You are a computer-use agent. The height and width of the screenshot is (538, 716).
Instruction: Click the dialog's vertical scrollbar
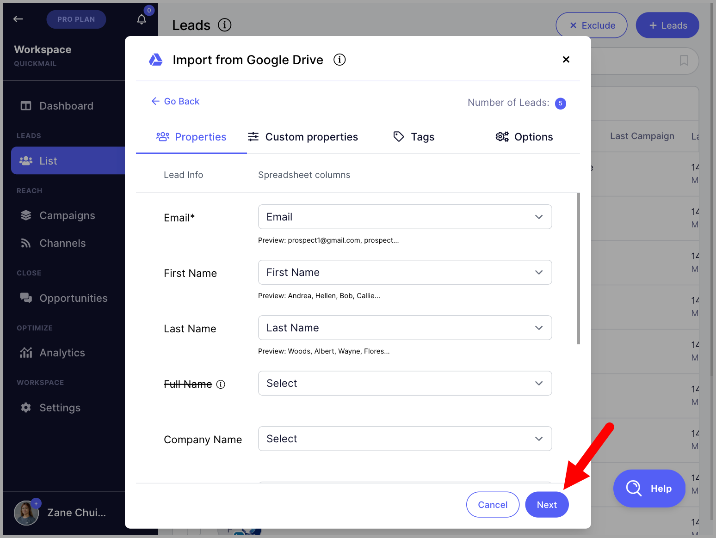coord(578,269)
